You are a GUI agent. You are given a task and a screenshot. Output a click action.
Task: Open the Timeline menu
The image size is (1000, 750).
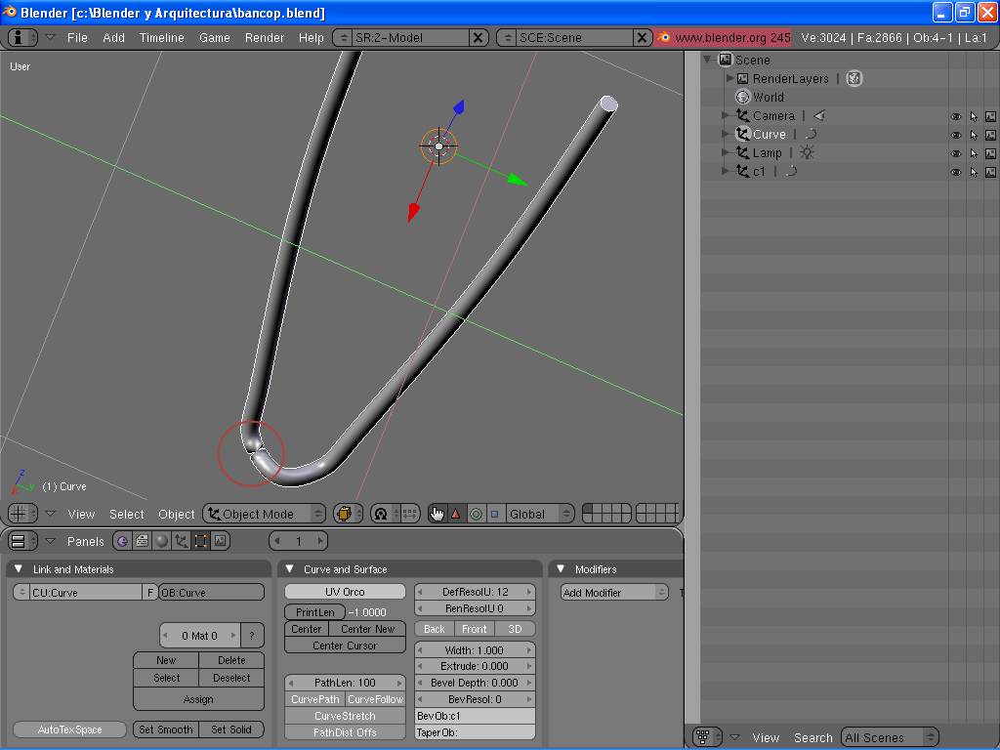click(161, 38)
